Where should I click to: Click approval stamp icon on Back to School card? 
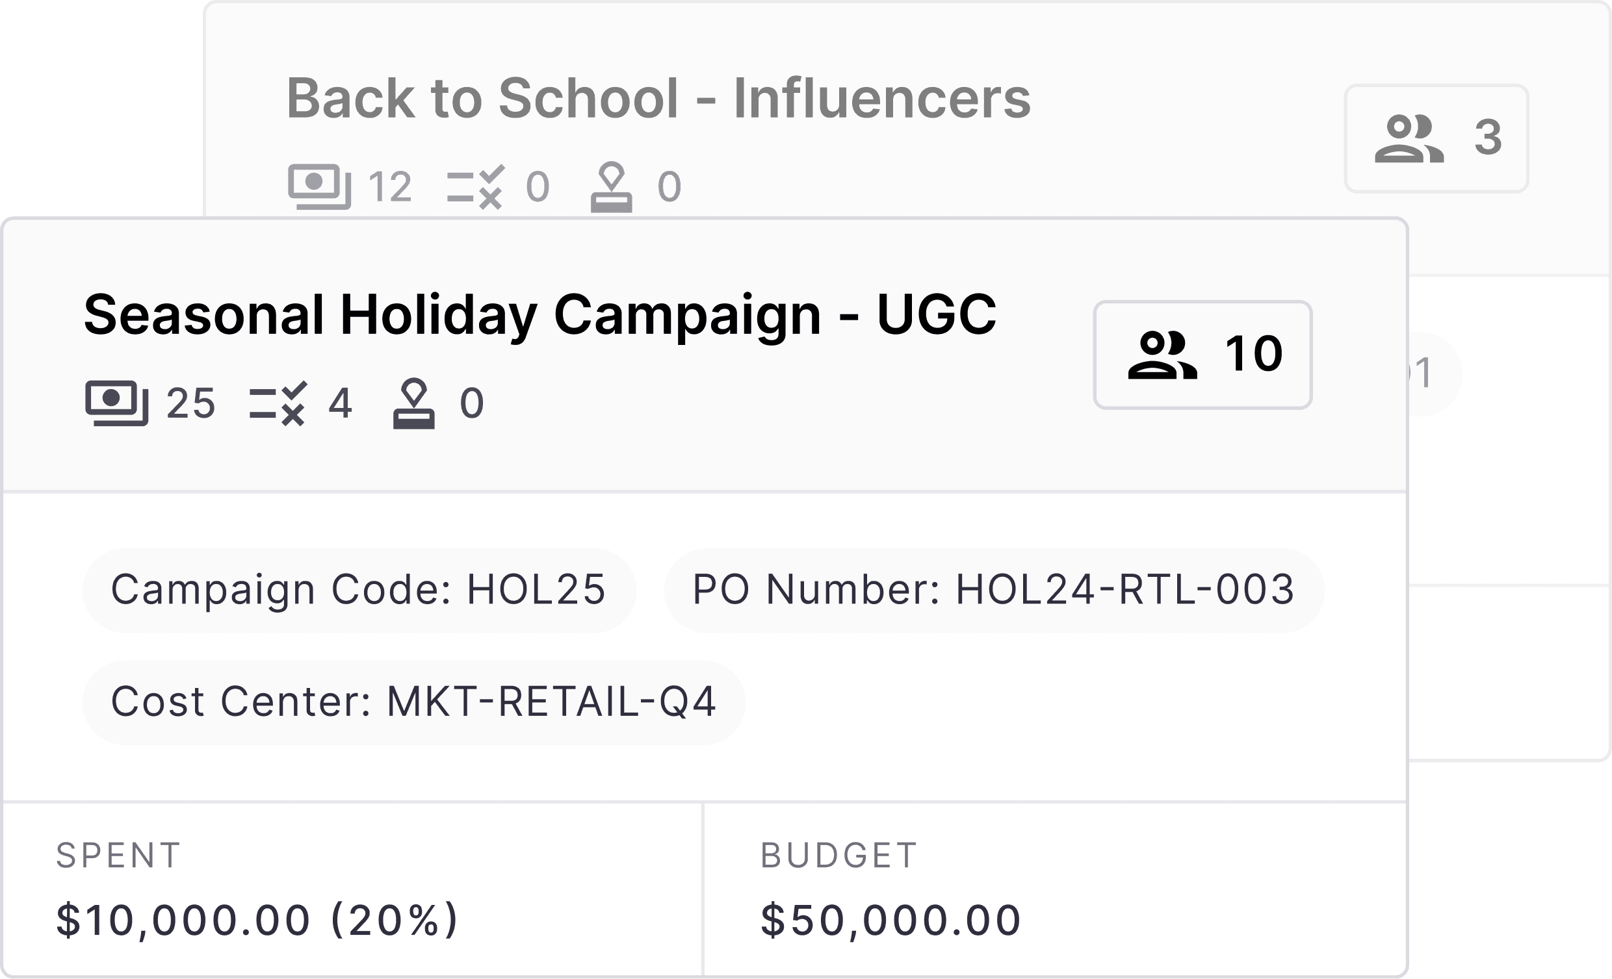point(611,187)
